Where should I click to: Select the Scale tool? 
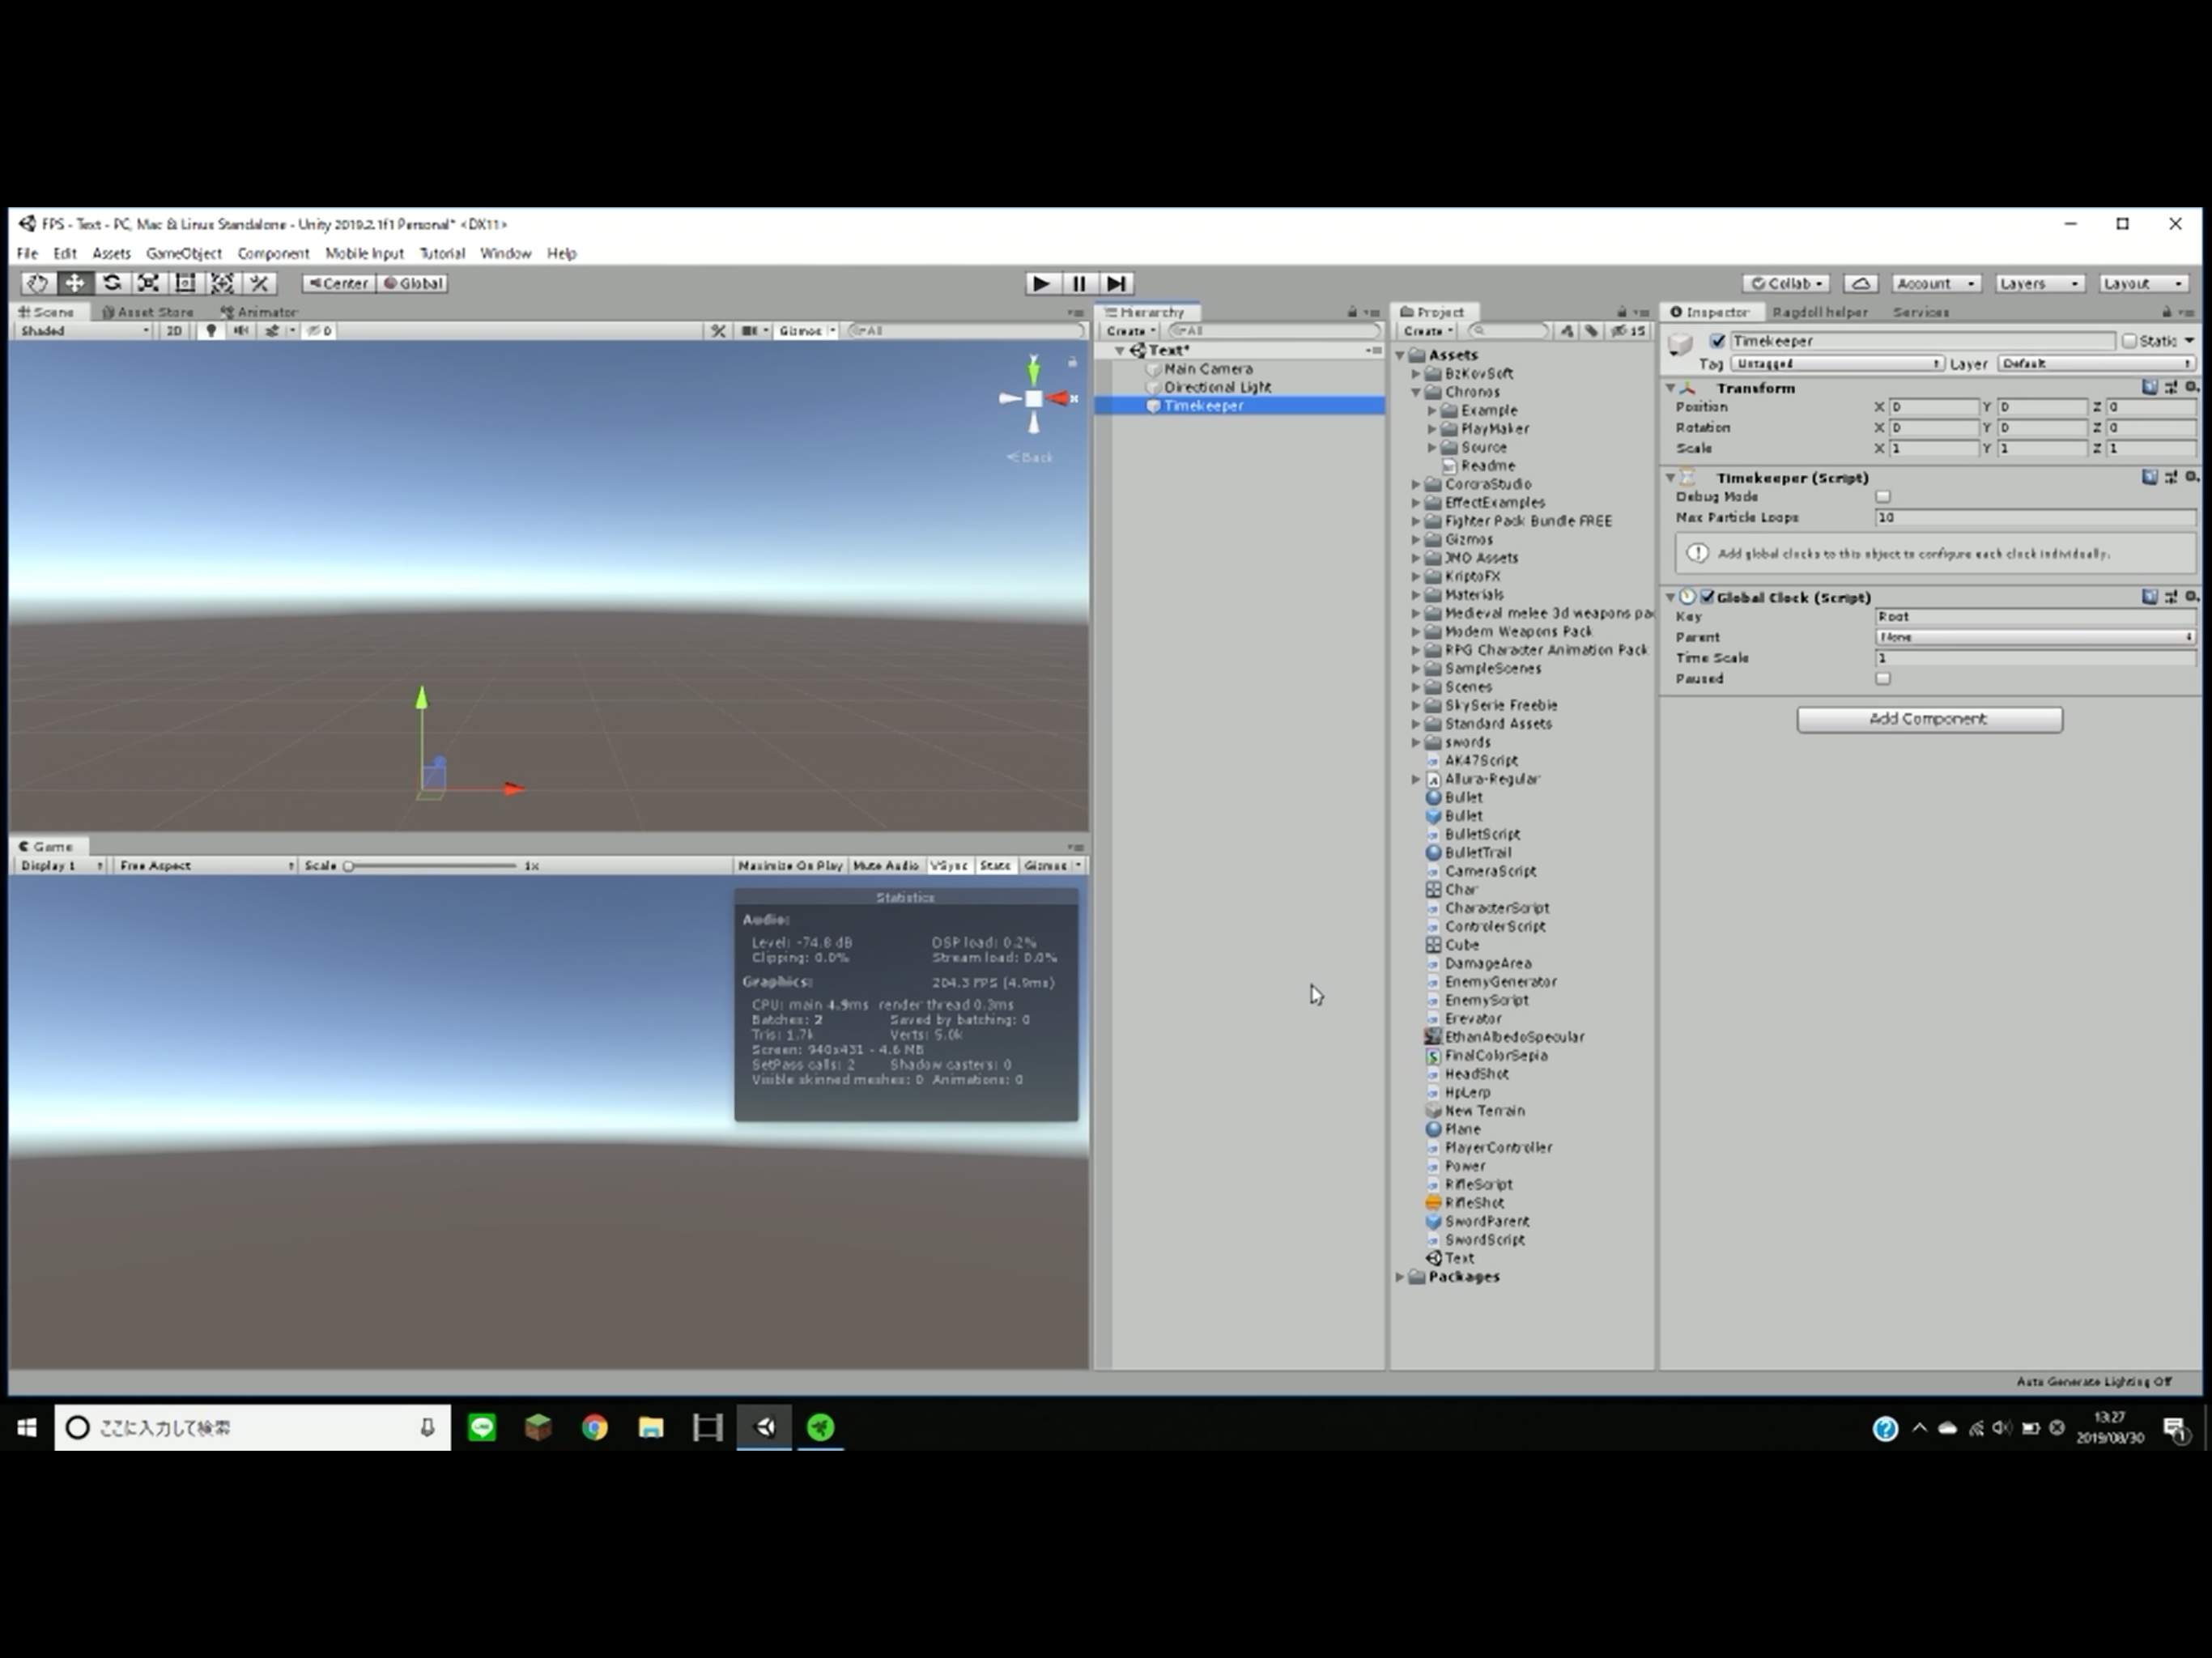[x=148, y=283]
